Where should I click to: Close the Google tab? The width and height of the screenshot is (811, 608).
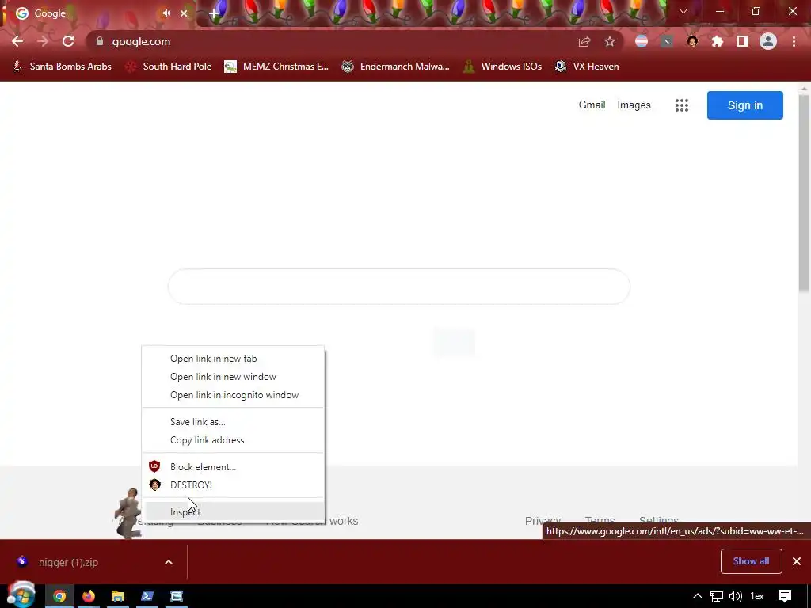pyautogui.click(x=184, y=13)
